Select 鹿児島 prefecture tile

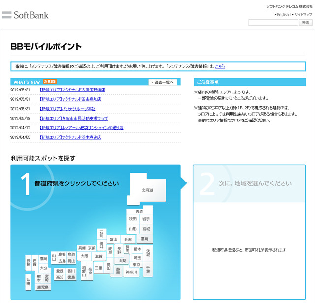tap(43, 287)
